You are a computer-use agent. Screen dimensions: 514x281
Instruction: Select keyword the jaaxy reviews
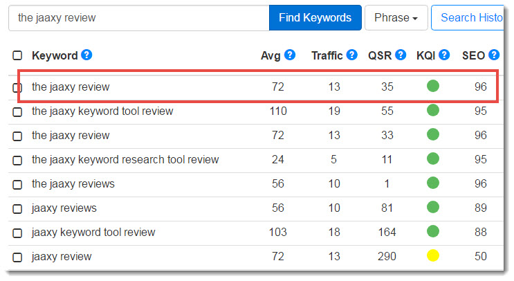73,184
